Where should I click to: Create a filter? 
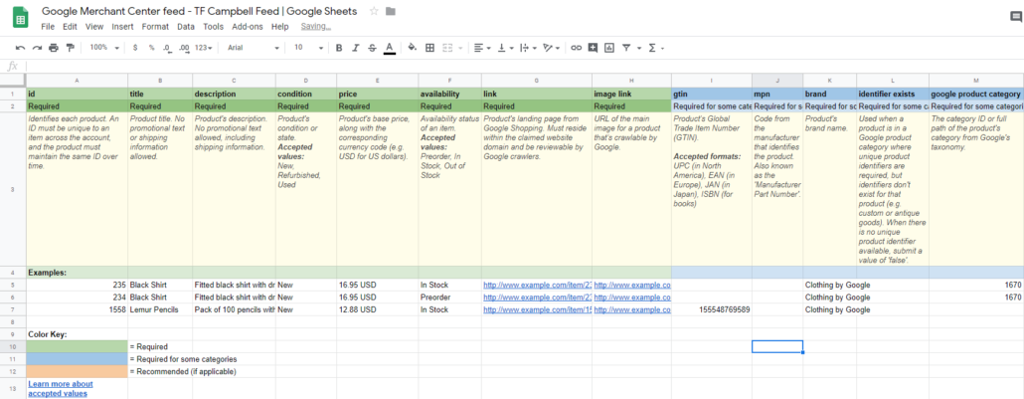(x=626, y=48)
